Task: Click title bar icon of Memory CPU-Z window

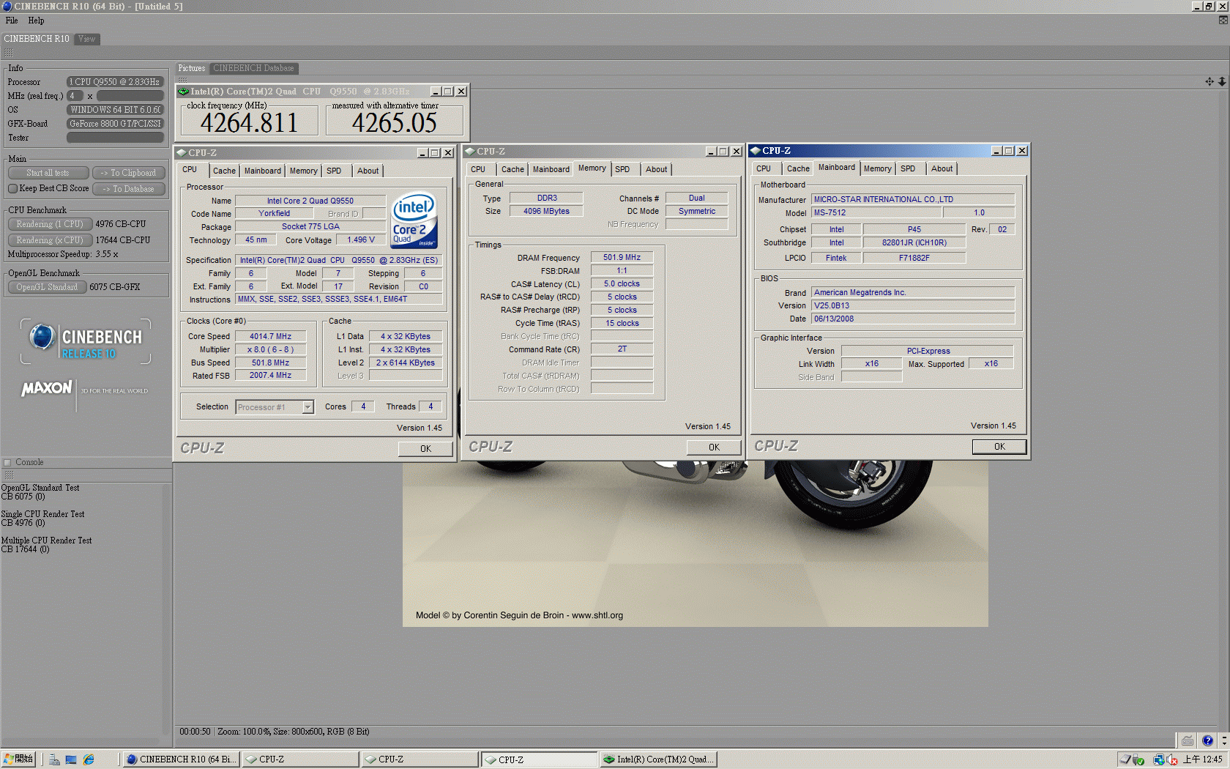Action: [x=470, y=151]
